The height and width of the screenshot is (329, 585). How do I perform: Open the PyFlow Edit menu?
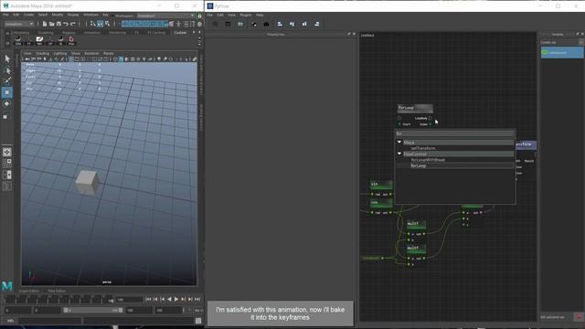tap(220, 15)
